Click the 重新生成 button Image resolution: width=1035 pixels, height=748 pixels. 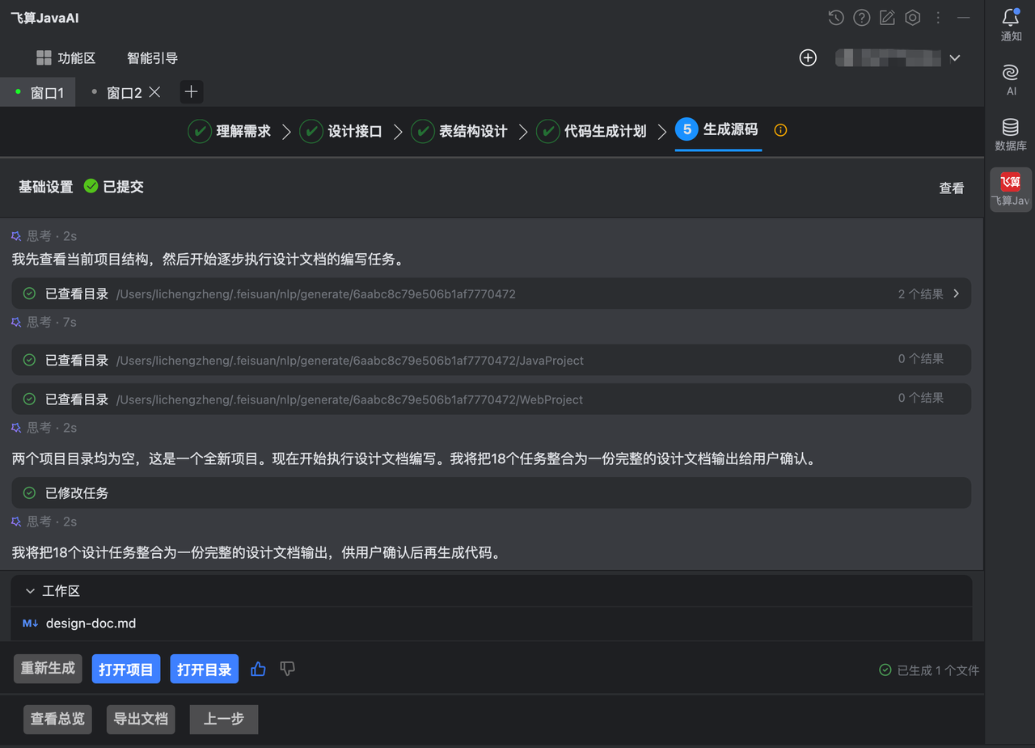click(48, 669)
